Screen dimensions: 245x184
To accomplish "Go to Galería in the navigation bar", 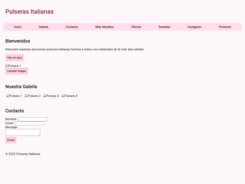I will 44,27.
